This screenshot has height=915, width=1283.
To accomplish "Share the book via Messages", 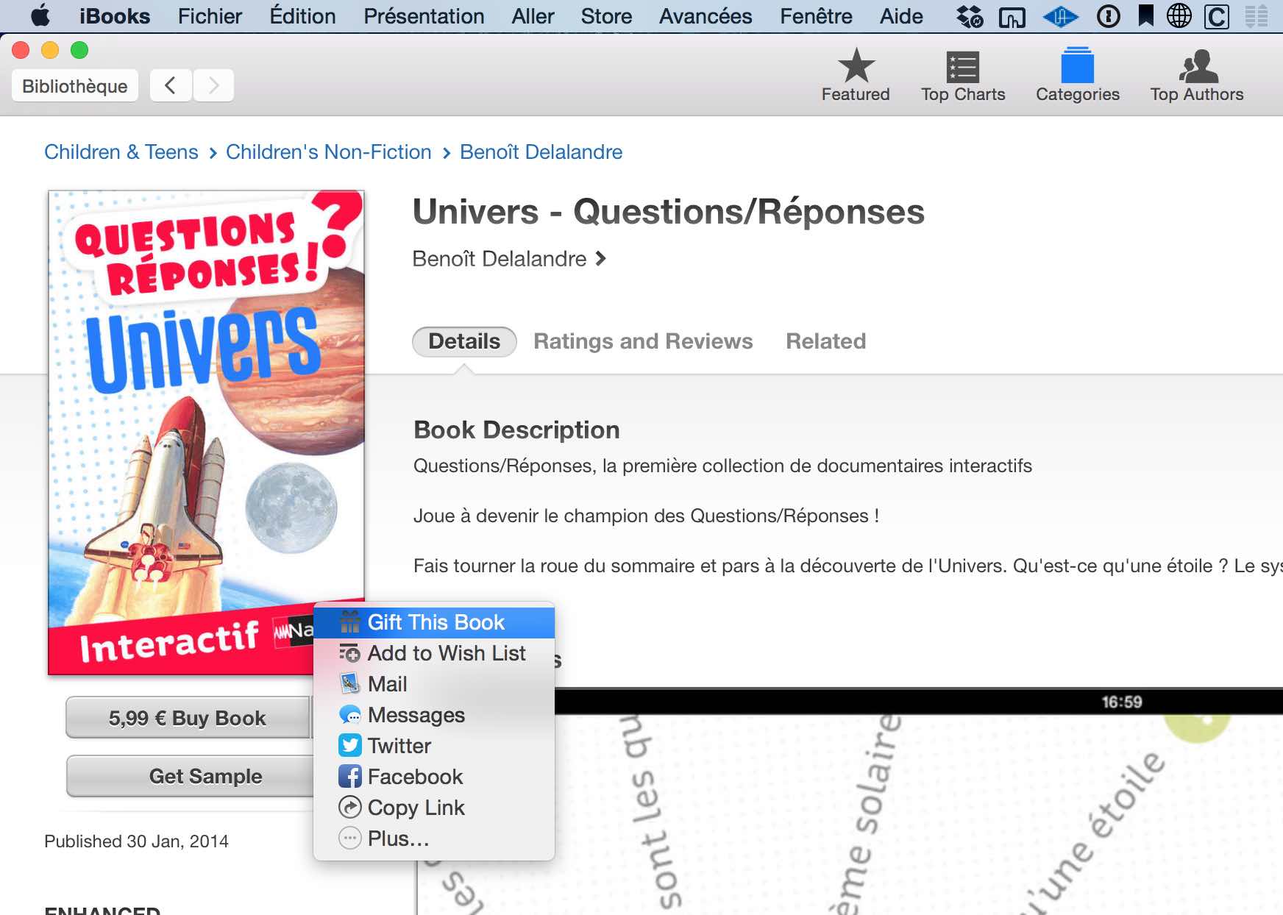I will [434, 715].
